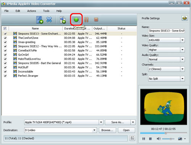The width and height of the screenshot is (191, 145).
Task: Open the Edit menu
Action: point(18,11)
